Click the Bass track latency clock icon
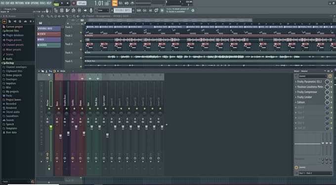 click(x=57, y=158)
